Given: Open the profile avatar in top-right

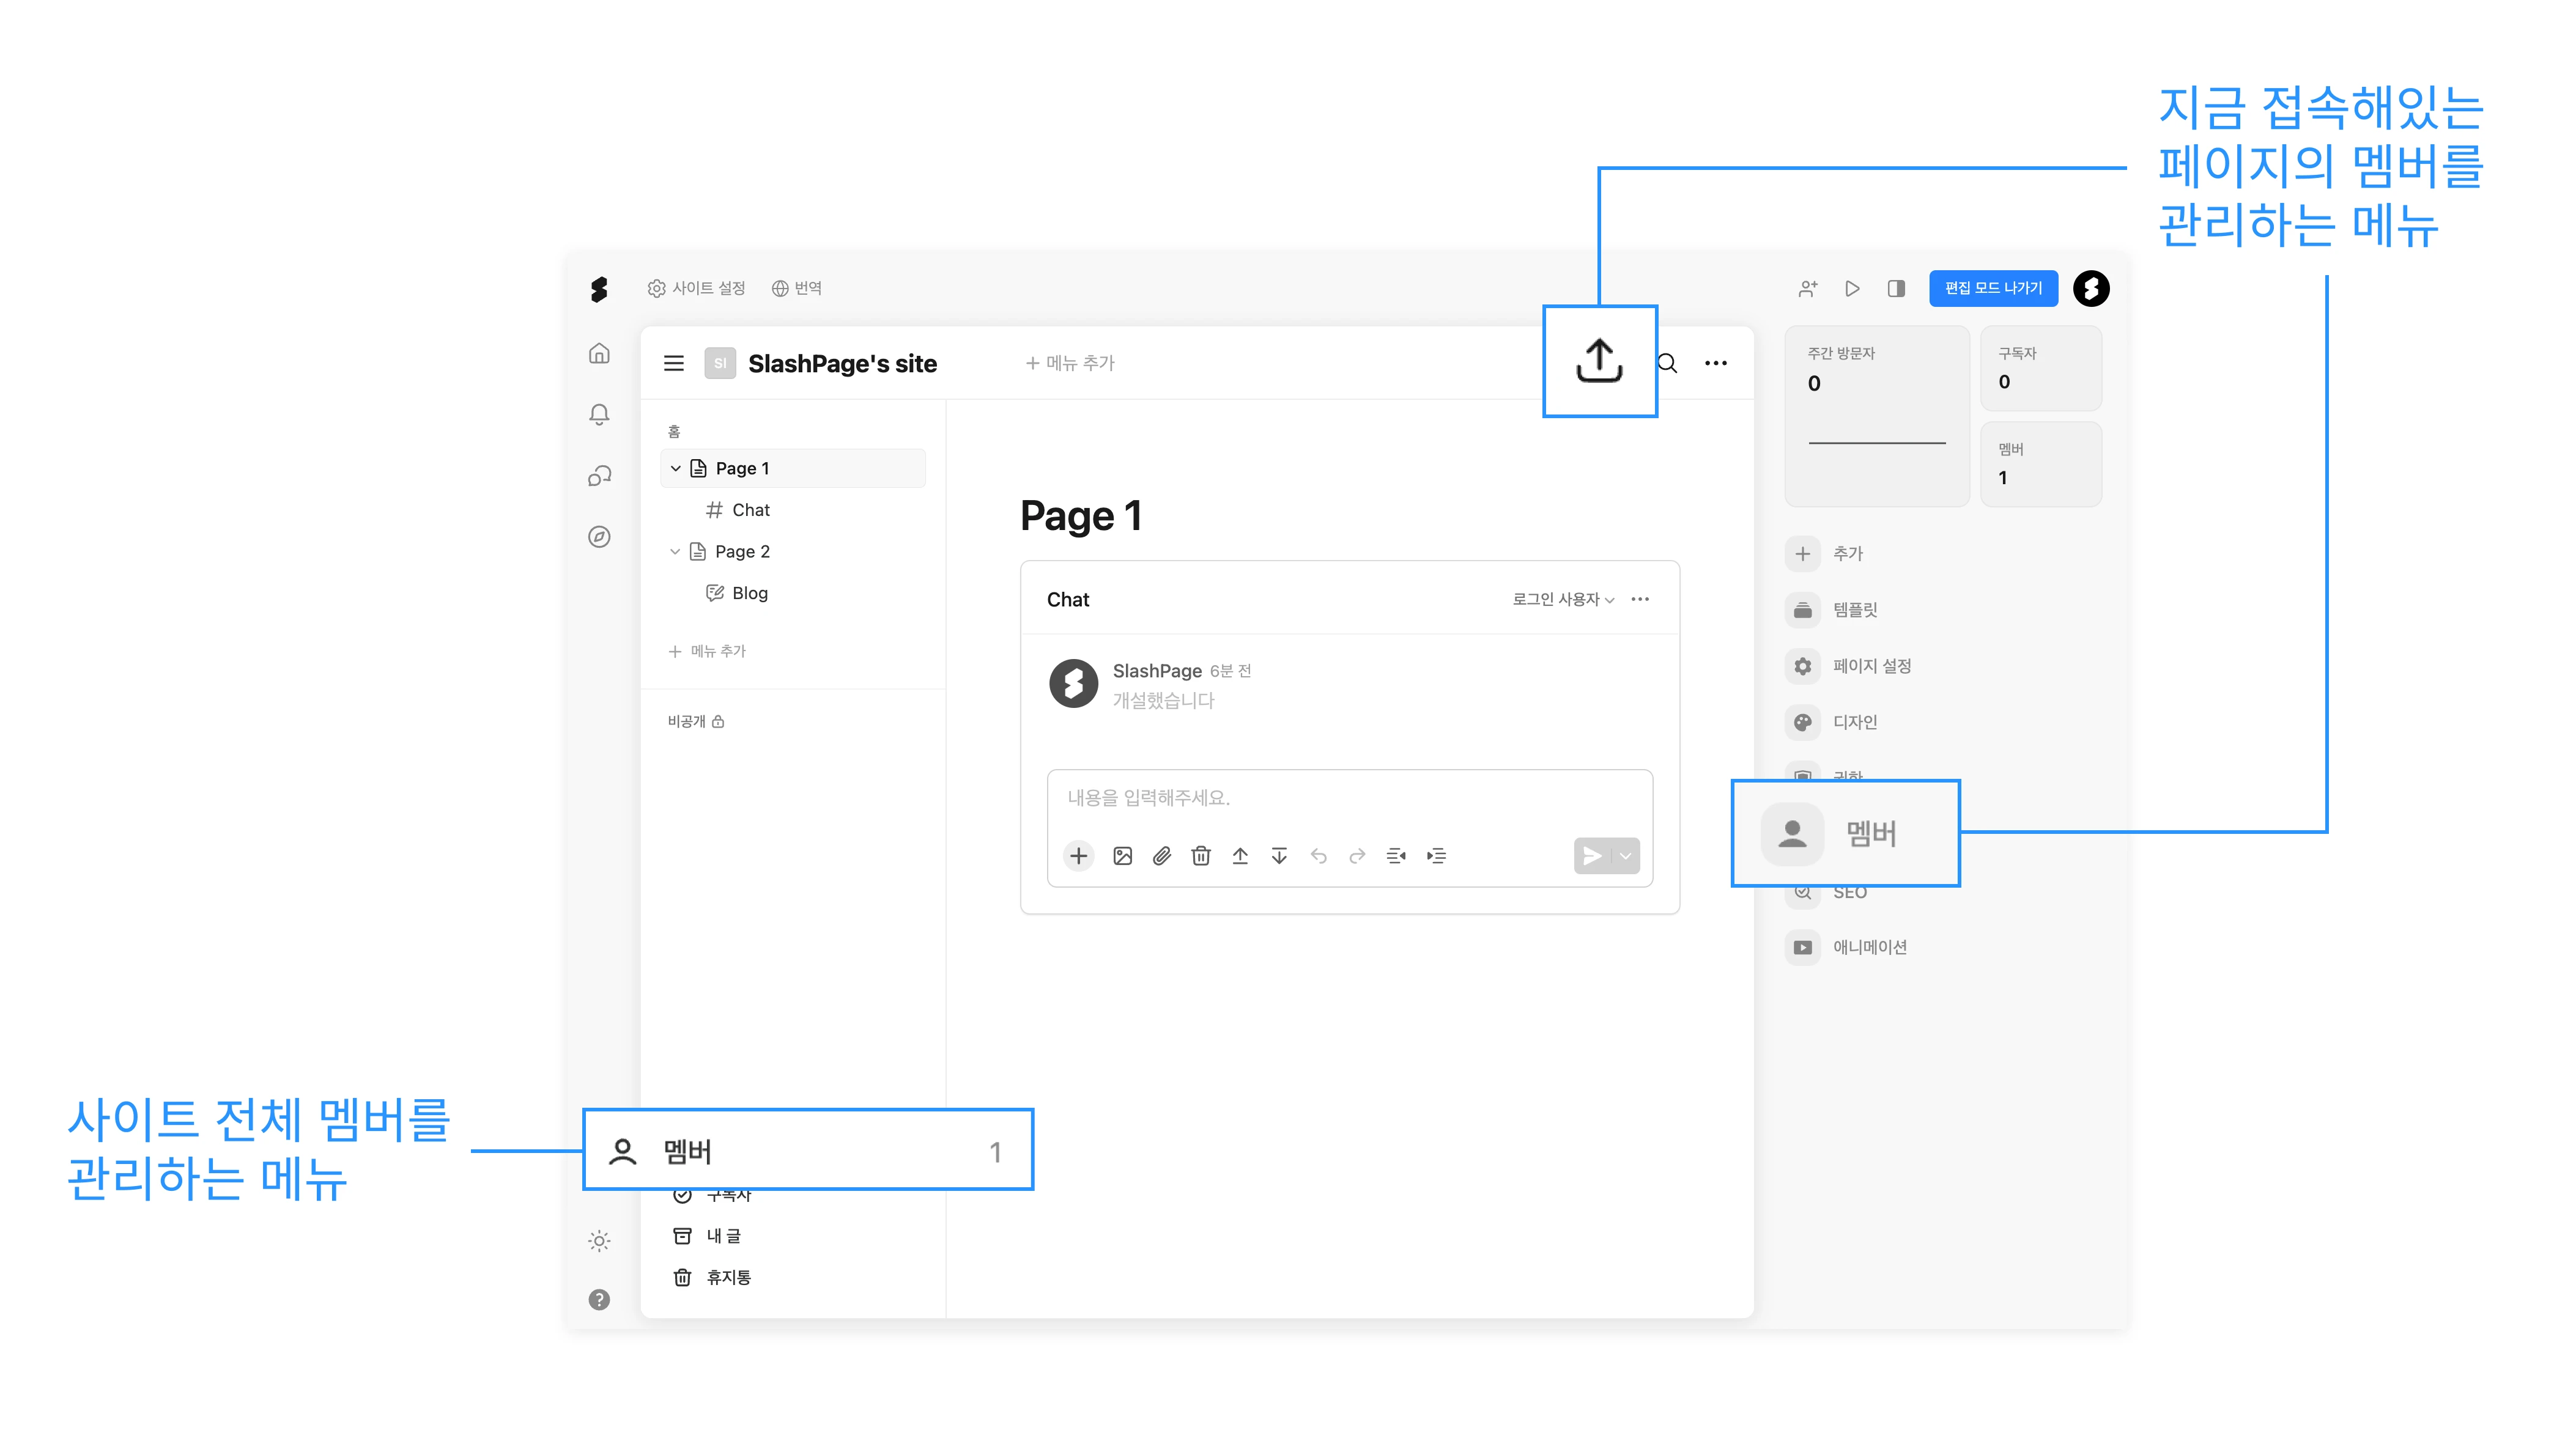Looking at the screenshot, I should (x=2091, y=289).
